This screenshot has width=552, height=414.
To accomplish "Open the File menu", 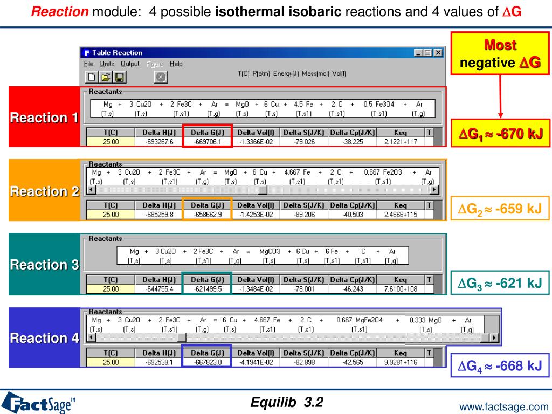I will point(88,64).
